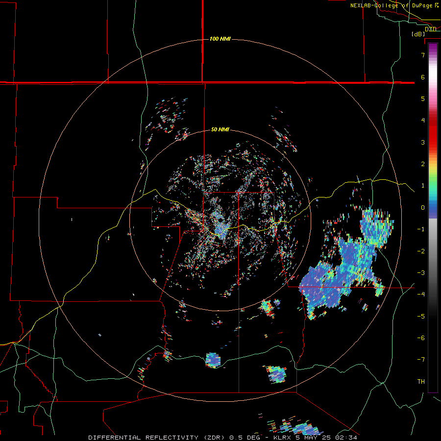Click the "0" scale value
The width and height of the screenshot is (441, 441).
coord(423,208)
